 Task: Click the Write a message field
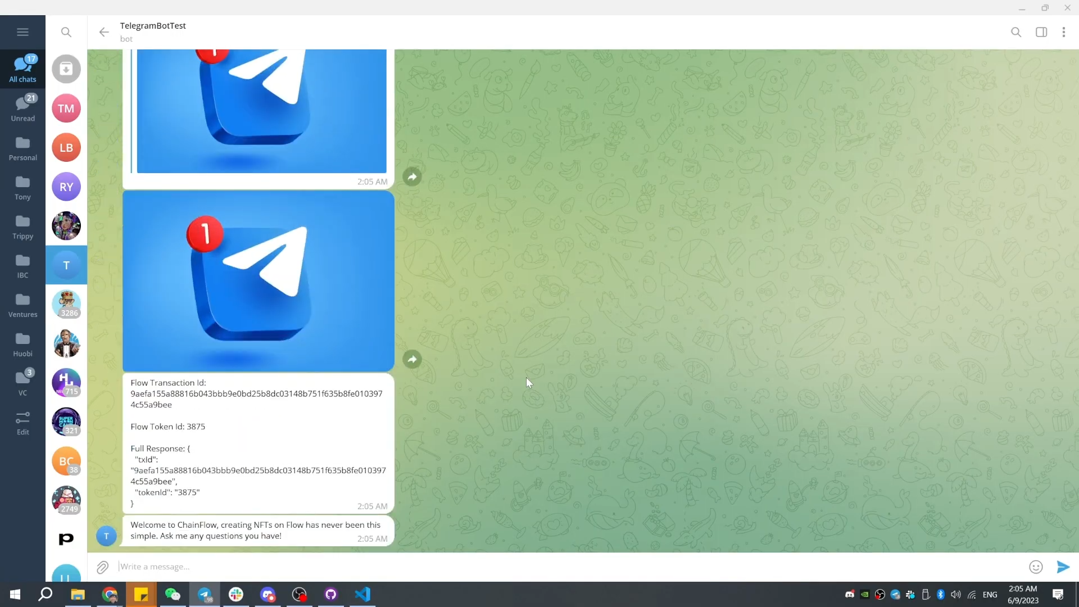[562, 567]
